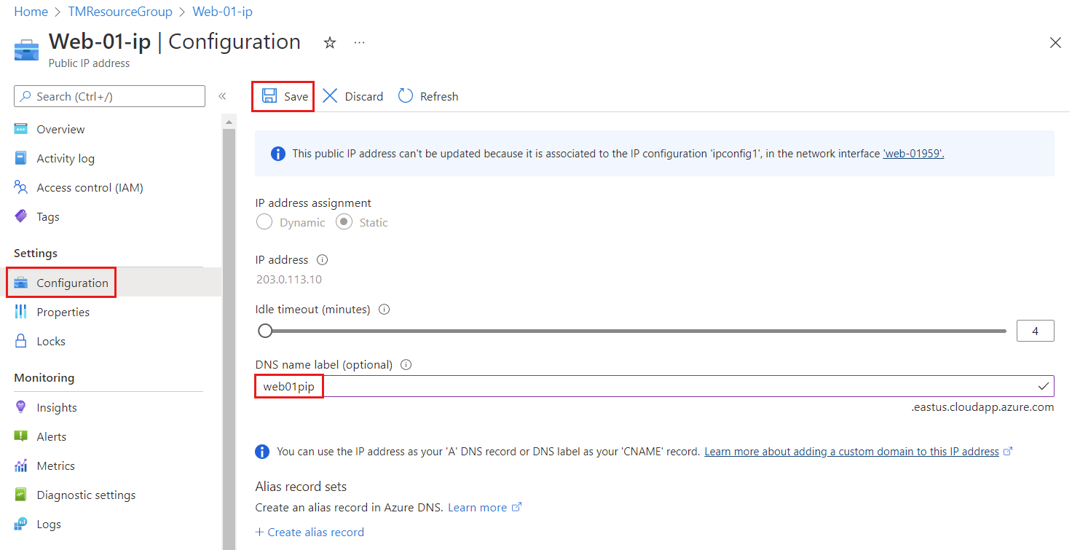Click the IP address info icon
Screen dimensions: 1072x550
(x=323, y=259)
